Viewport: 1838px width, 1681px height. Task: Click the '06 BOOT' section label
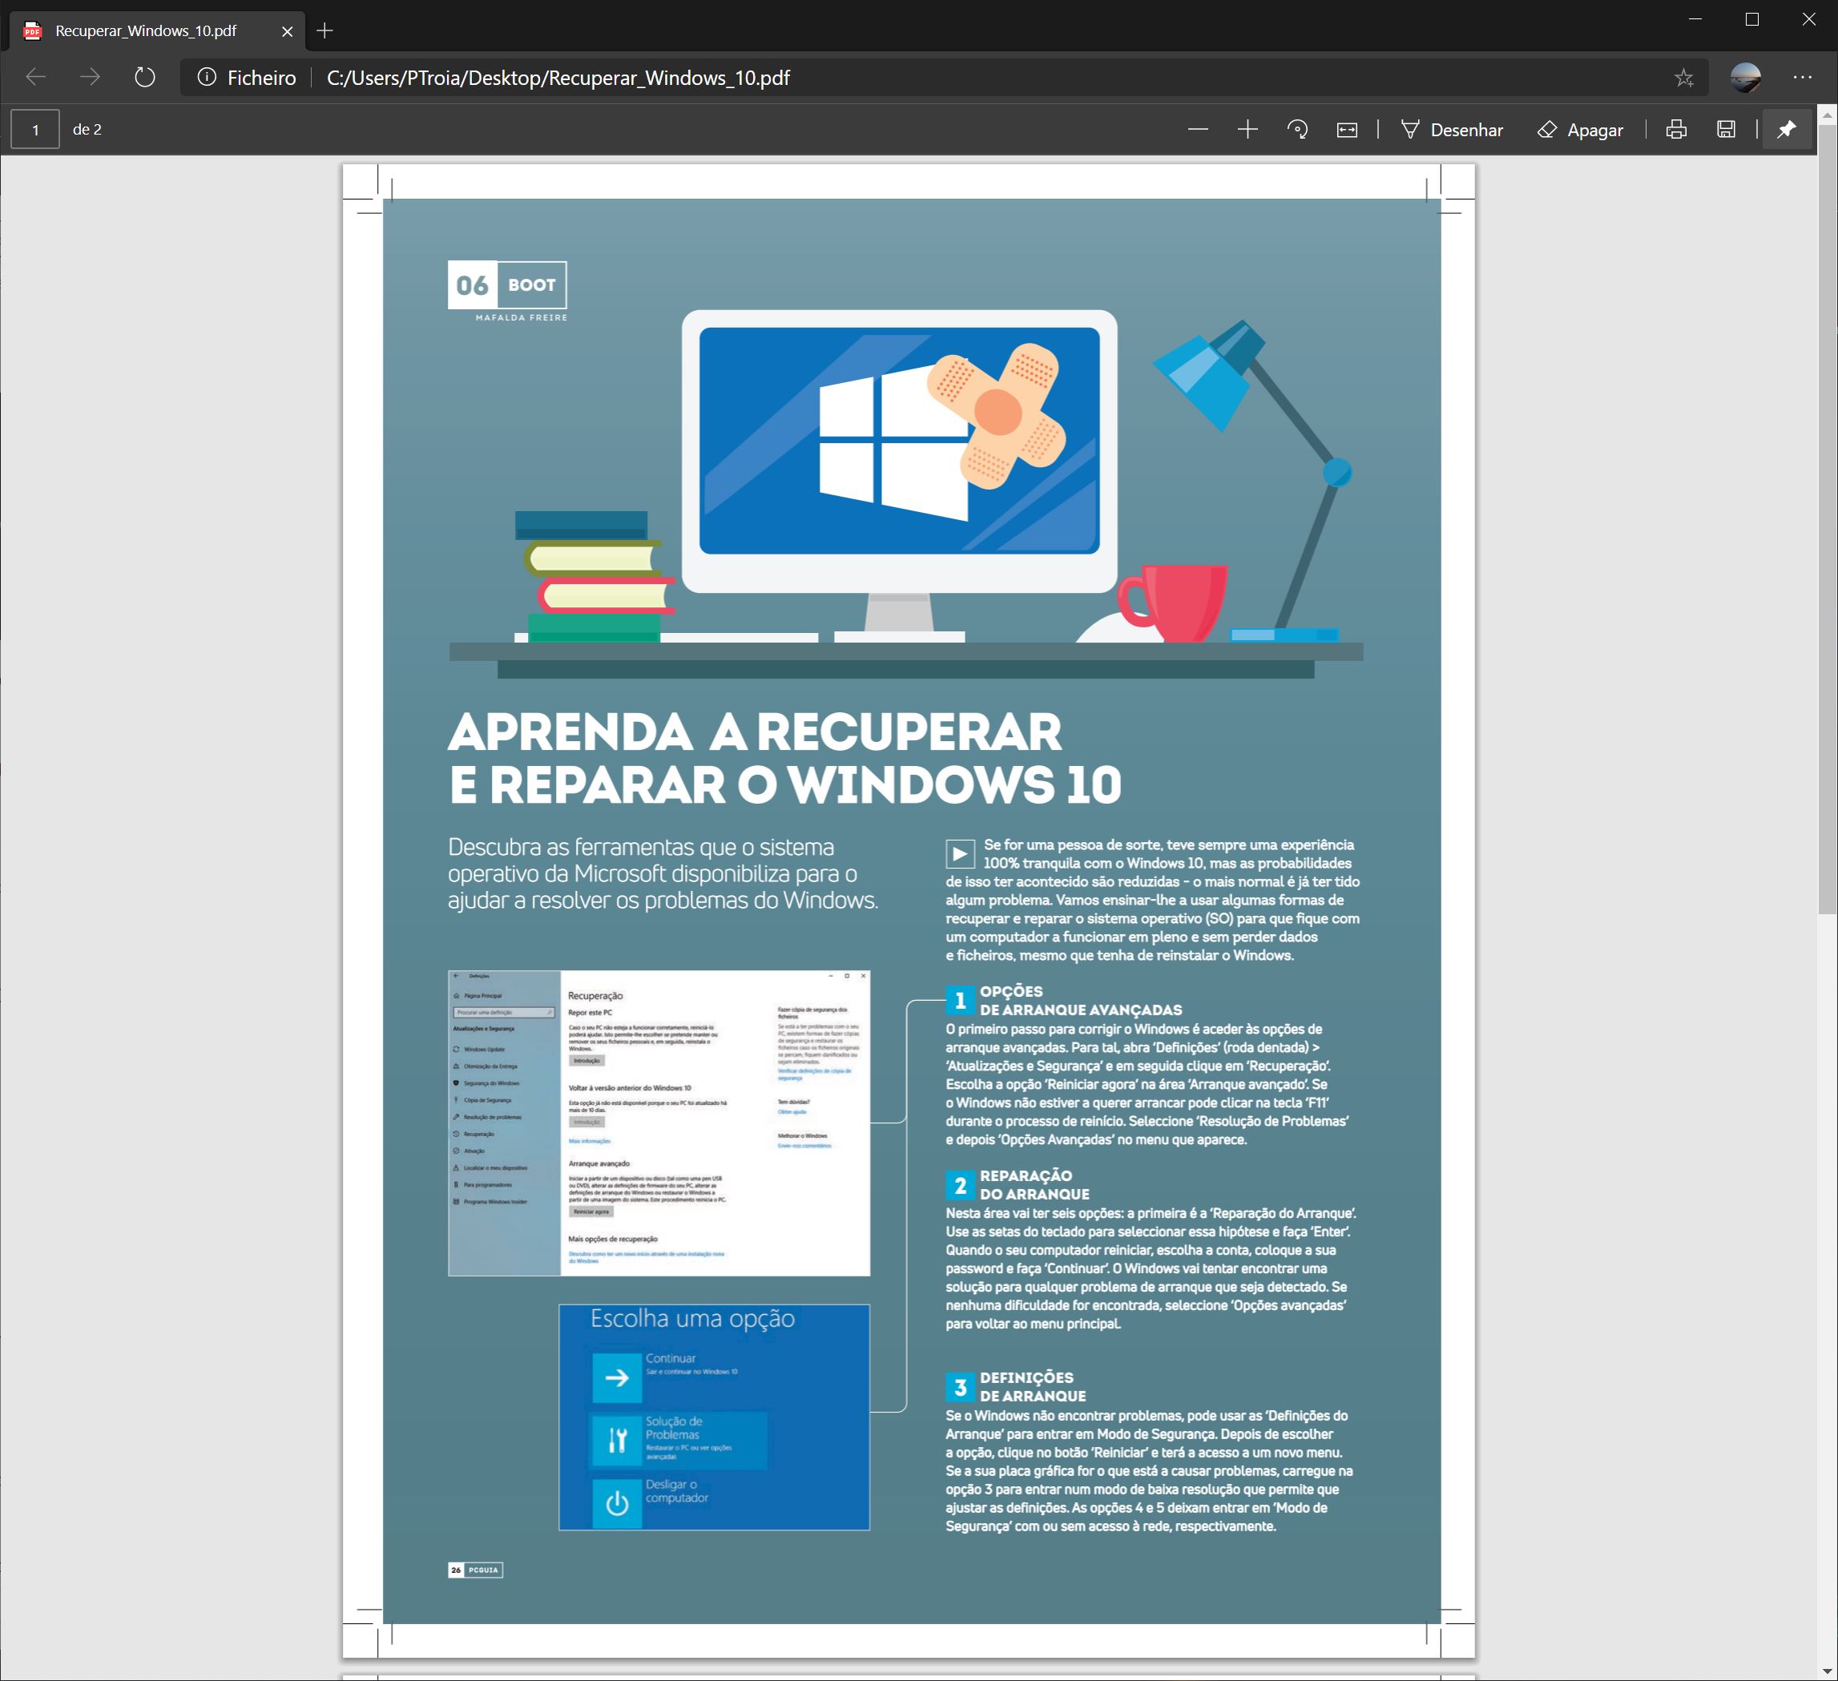[507, 285]
